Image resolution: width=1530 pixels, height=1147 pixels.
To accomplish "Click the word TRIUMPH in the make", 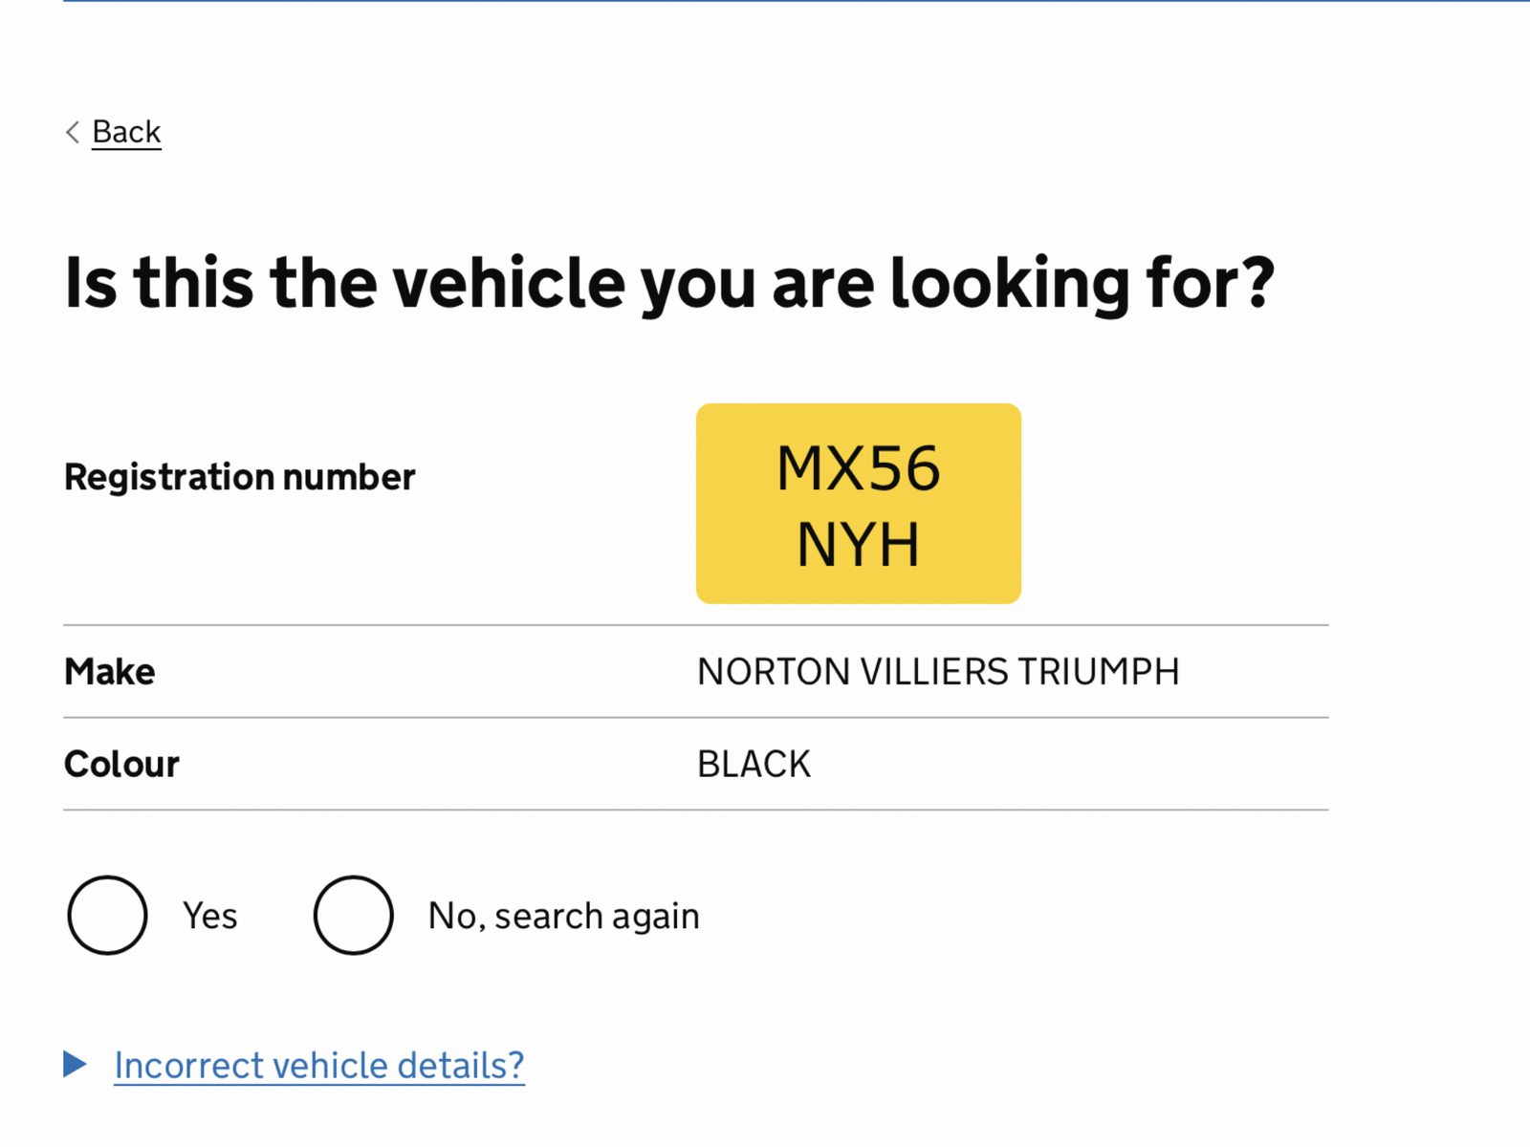I will click(1097, 671).
